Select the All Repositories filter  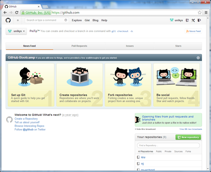pos(146,151)
